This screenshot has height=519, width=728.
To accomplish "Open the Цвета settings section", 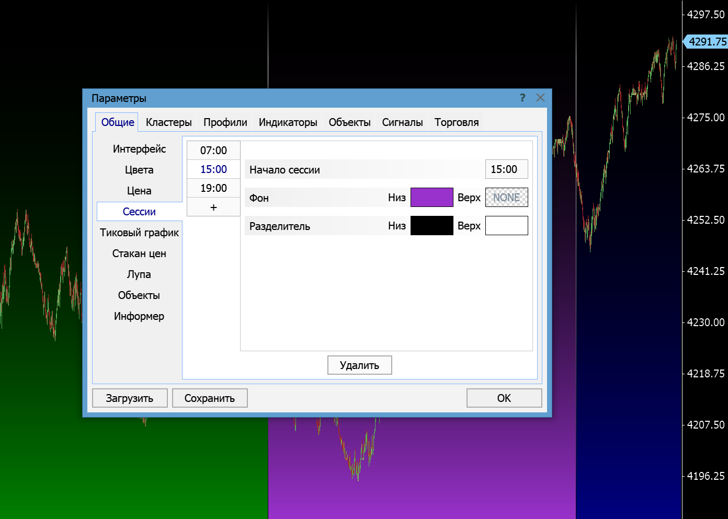I will click(x=139, y=170).
